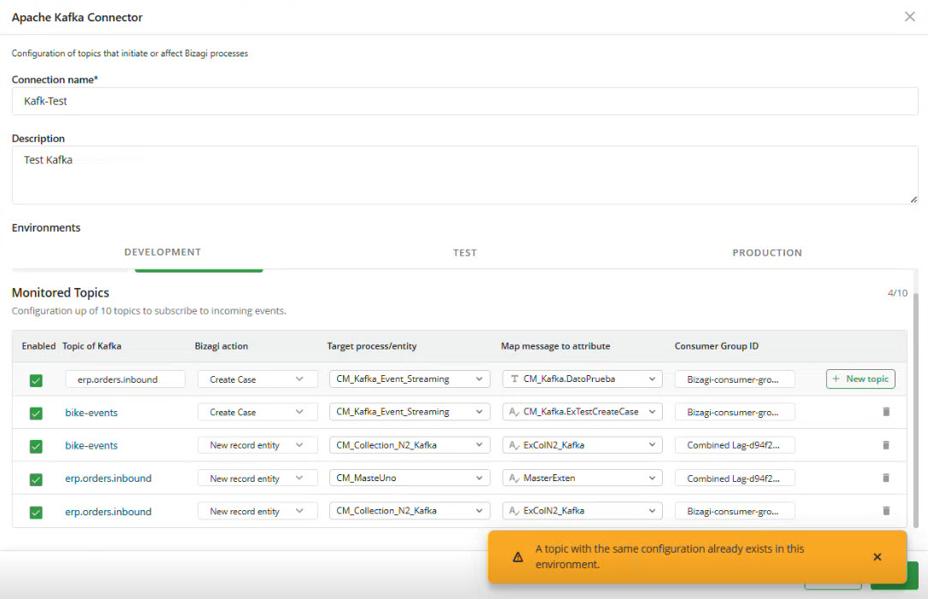Screen dimensions: 928x599
Task: Click the Description text area with Test Kafka
Action: point(464,175)
